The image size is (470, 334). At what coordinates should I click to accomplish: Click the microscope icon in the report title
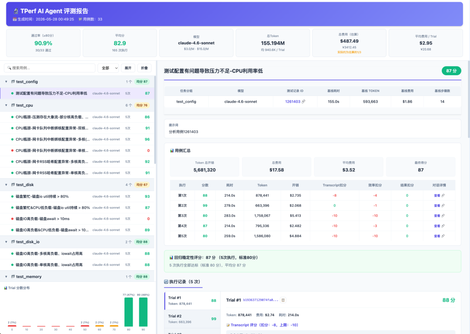pyautogui.click(x=16, y=11)
